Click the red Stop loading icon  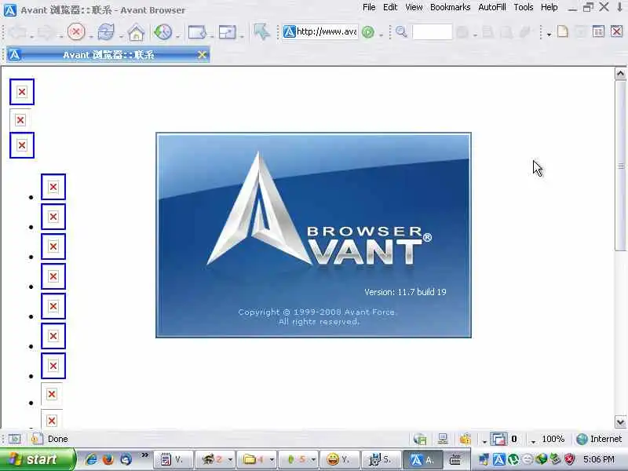coord(76,31)
